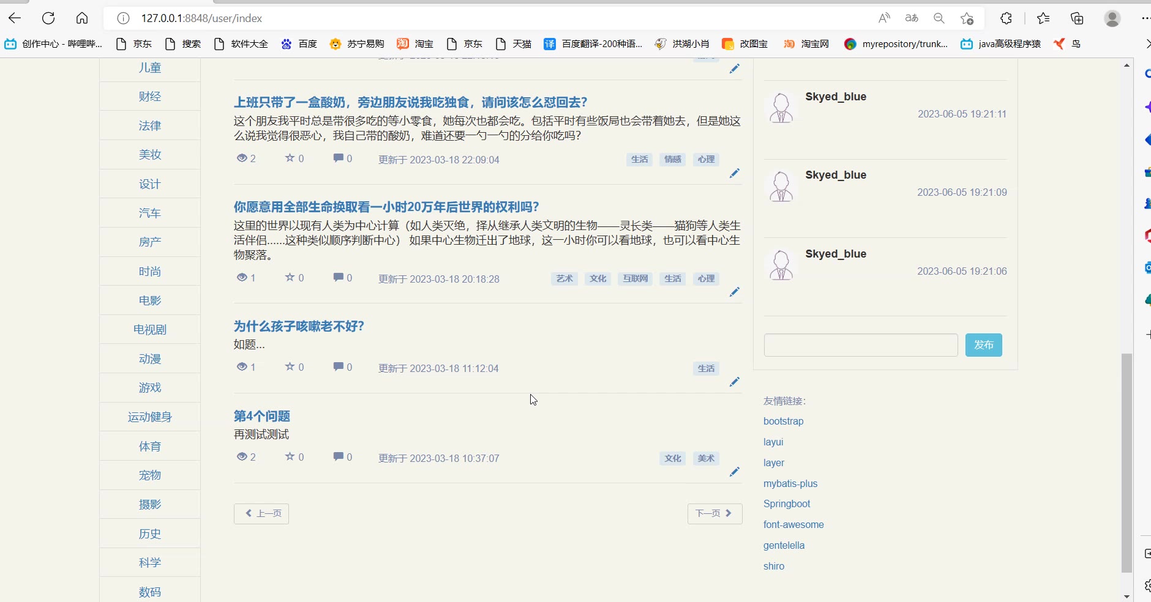
Task: Open the Springboot friendly link
Action: pos(787,504)
